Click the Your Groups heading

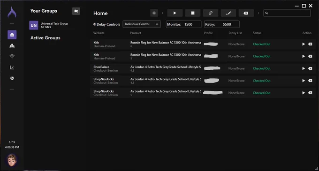coord(44,11)
